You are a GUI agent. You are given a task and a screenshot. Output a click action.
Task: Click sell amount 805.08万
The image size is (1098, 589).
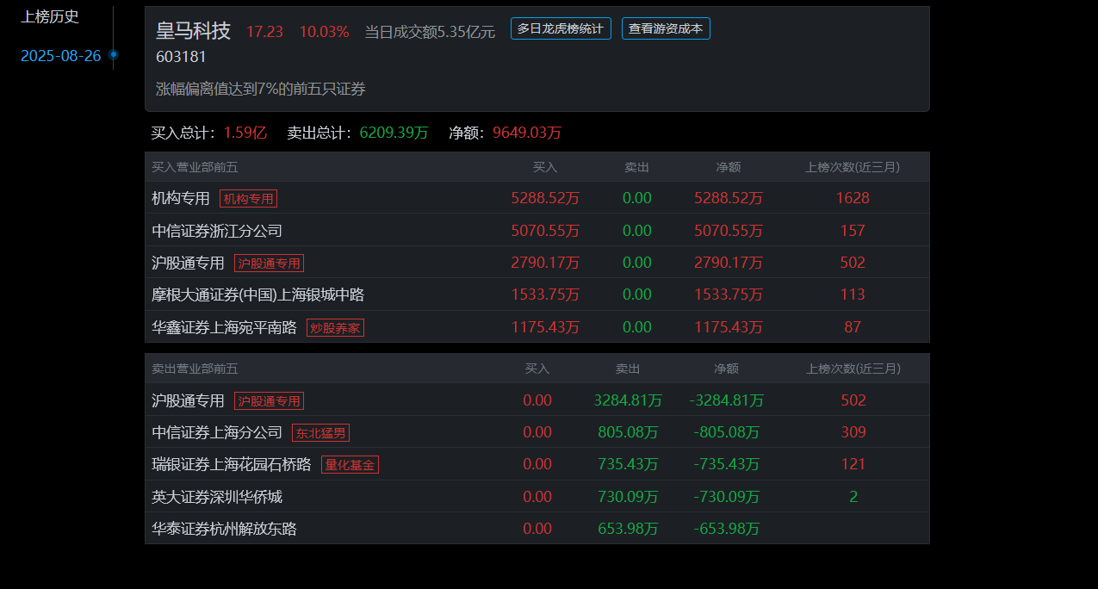click(628, 432)
